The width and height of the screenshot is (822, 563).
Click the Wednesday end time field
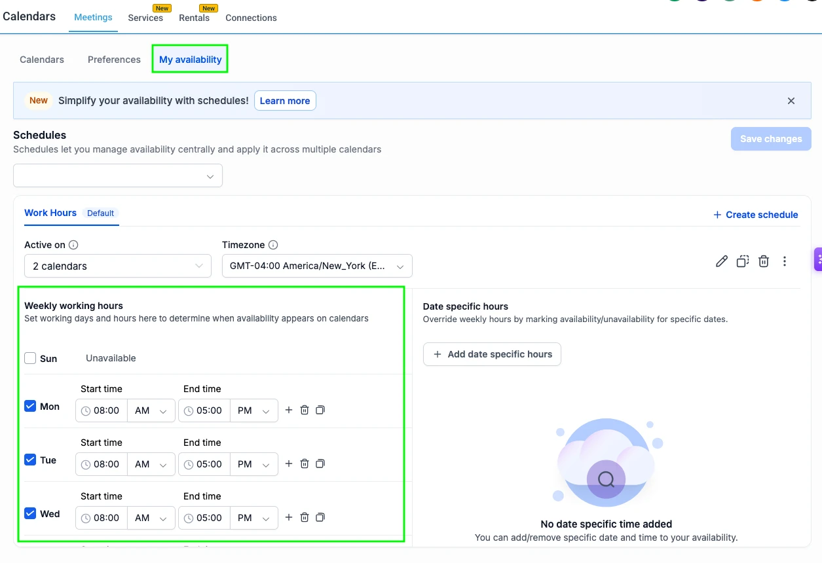click(x=204, y=518)
